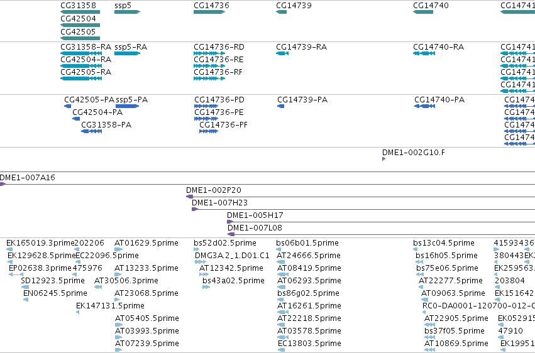Screen dimensions: 535x353
Task: Open EST AT05405.5prime
Action: click(x=147, y=318)
